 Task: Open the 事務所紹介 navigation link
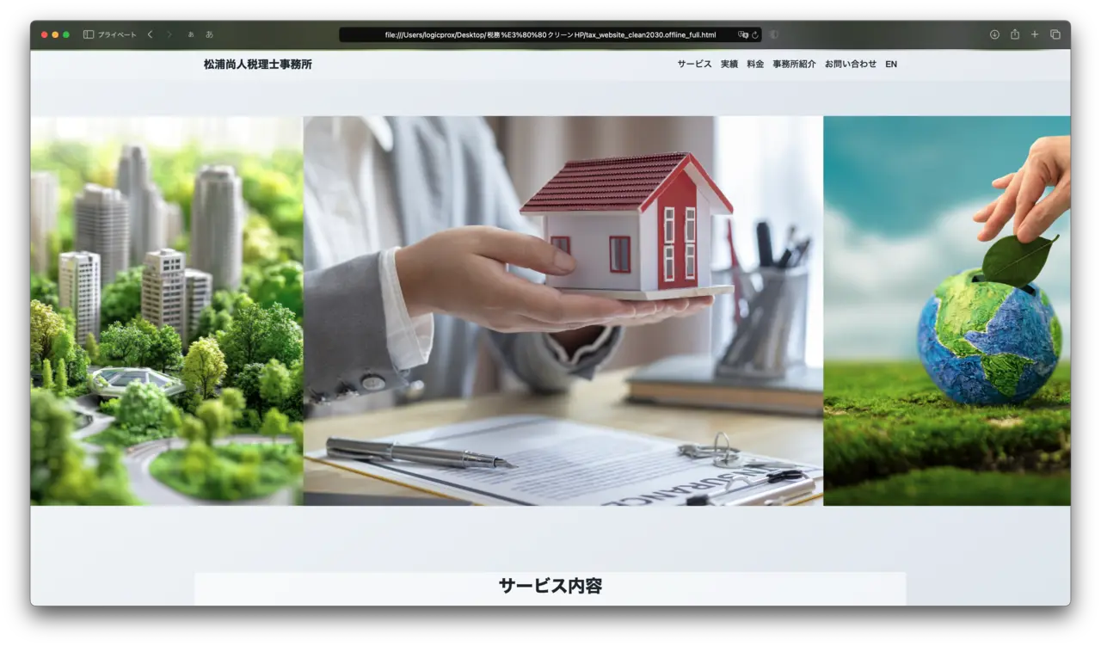click(794, 65)
